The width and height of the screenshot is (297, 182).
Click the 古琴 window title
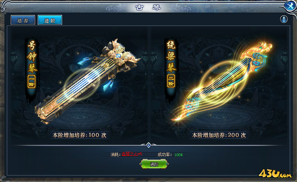pyautogui.click(x=148, y=7)
